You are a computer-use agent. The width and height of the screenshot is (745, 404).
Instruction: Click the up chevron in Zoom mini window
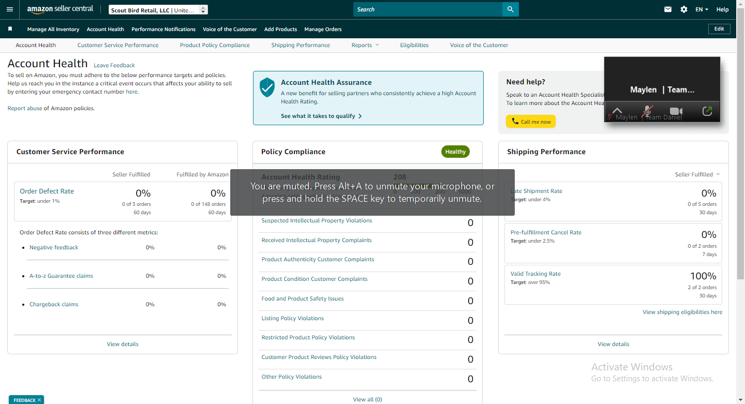point(617,111)
